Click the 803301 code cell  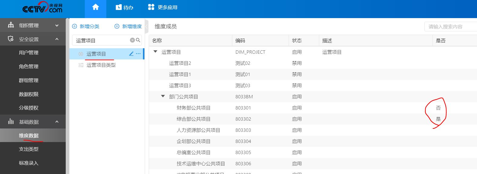coord(243,108)
